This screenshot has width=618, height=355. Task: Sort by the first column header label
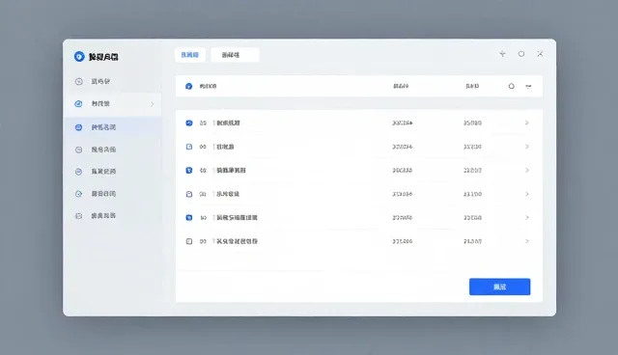click(x=208, y=86)
